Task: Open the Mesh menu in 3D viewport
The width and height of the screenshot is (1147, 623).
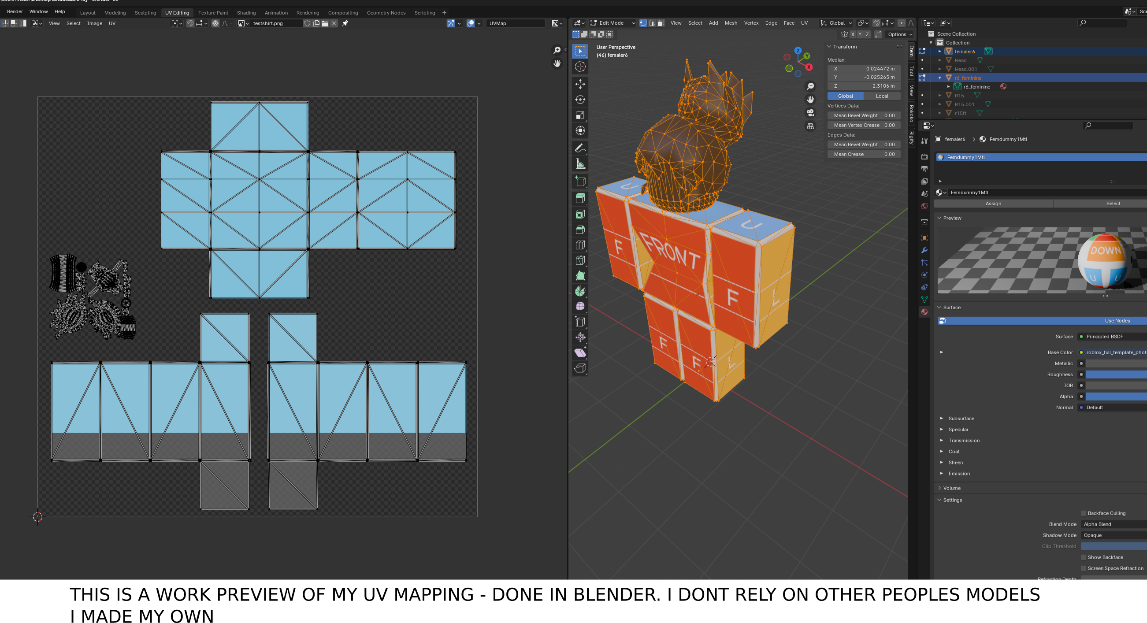Action: (731, 23)
